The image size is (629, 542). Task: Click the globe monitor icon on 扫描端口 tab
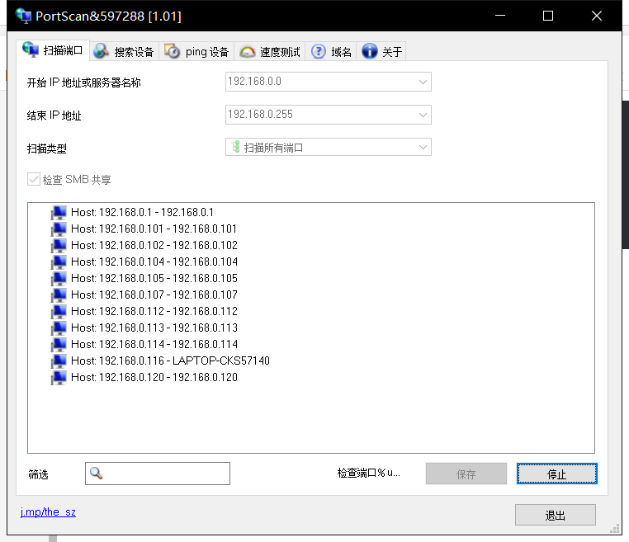[31, 49]
